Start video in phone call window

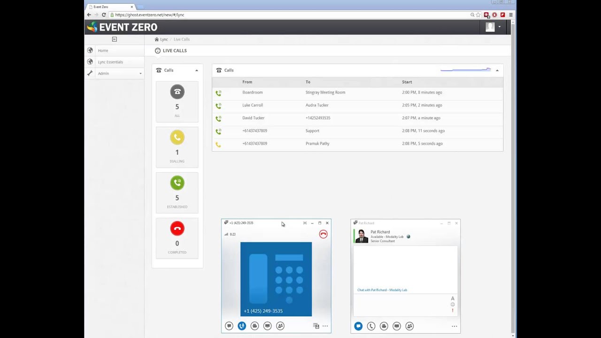(254, 326)
